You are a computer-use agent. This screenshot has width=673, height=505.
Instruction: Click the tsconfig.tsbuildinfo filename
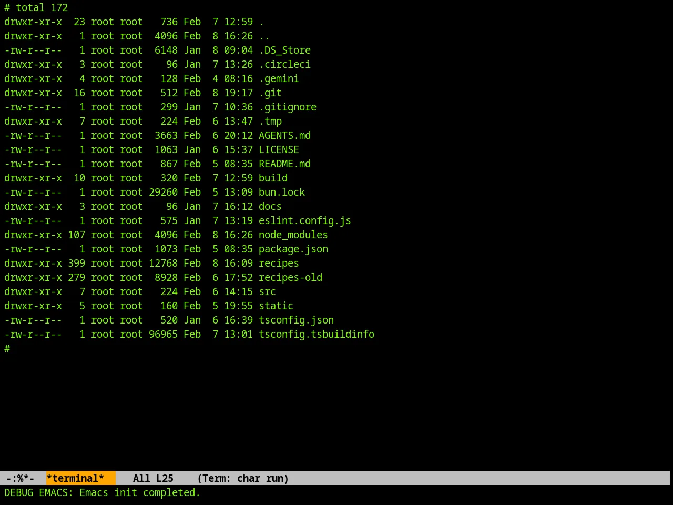click(317, 334)
